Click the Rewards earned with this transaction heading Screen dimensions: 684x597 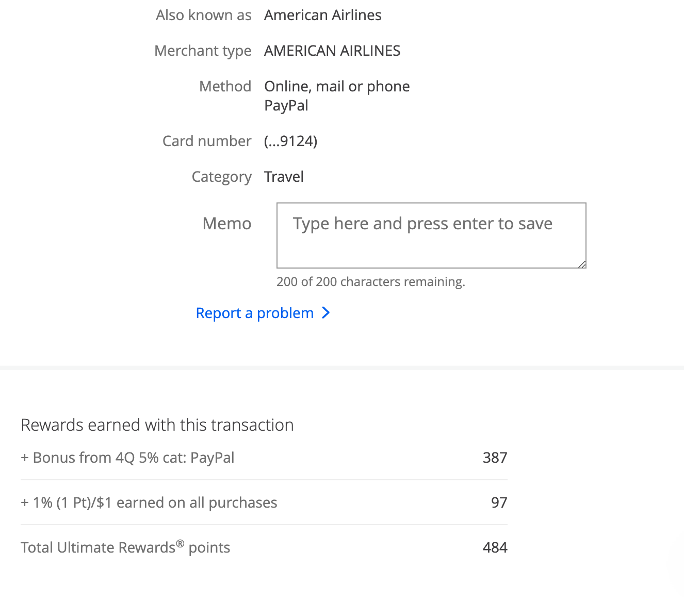157,425
